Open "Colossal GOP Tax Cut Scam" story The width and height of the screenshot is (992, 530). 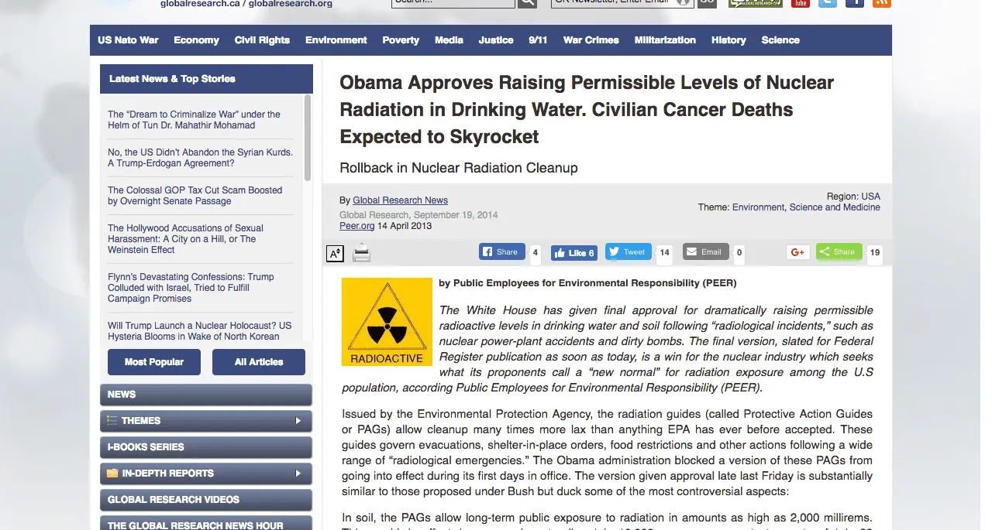point(195,196)
